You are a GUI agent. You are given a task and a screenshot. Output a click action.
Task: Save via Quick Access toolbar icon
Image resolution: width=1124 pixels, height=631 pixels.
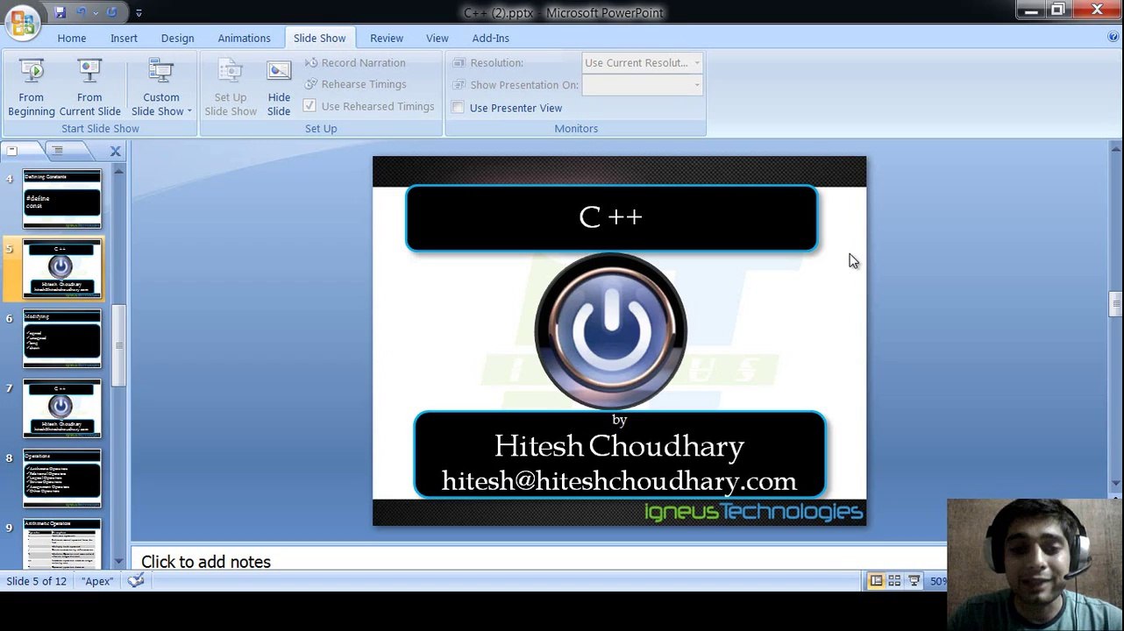[x=60, y=12]
